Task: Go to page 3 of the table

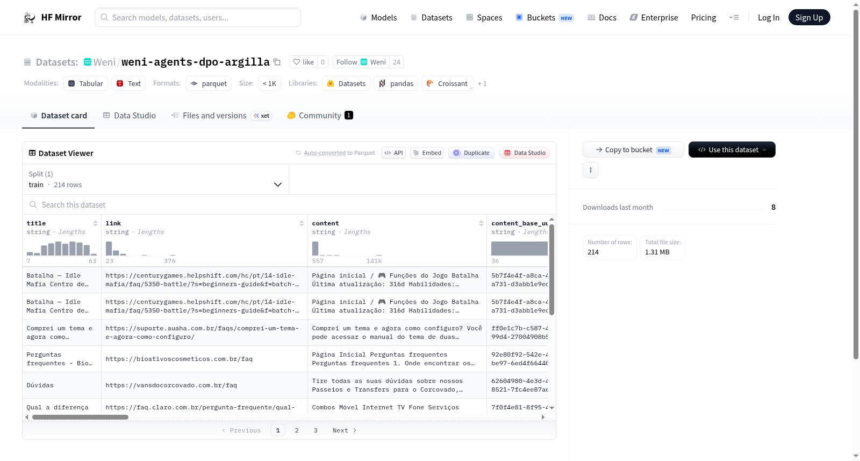Action: pos(316,430)
